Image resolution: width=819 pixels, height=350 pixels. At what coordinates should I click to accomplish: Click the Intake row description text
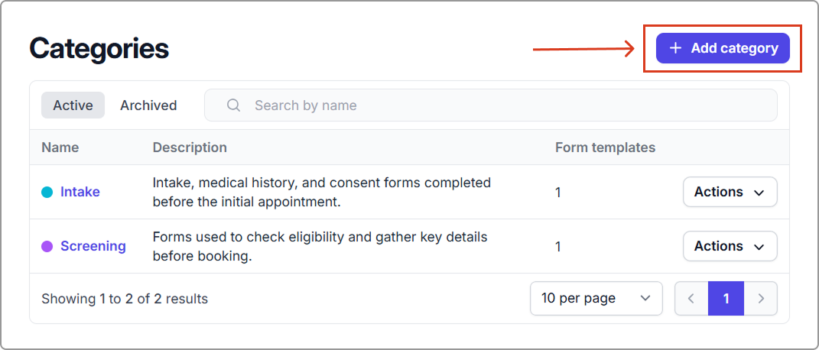[321, 192]
